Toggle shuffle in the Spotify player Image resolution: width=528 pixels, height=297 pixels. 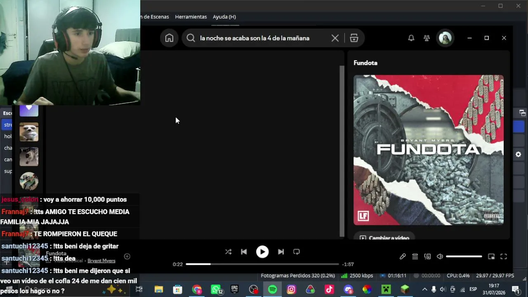(x=228, y=252)
